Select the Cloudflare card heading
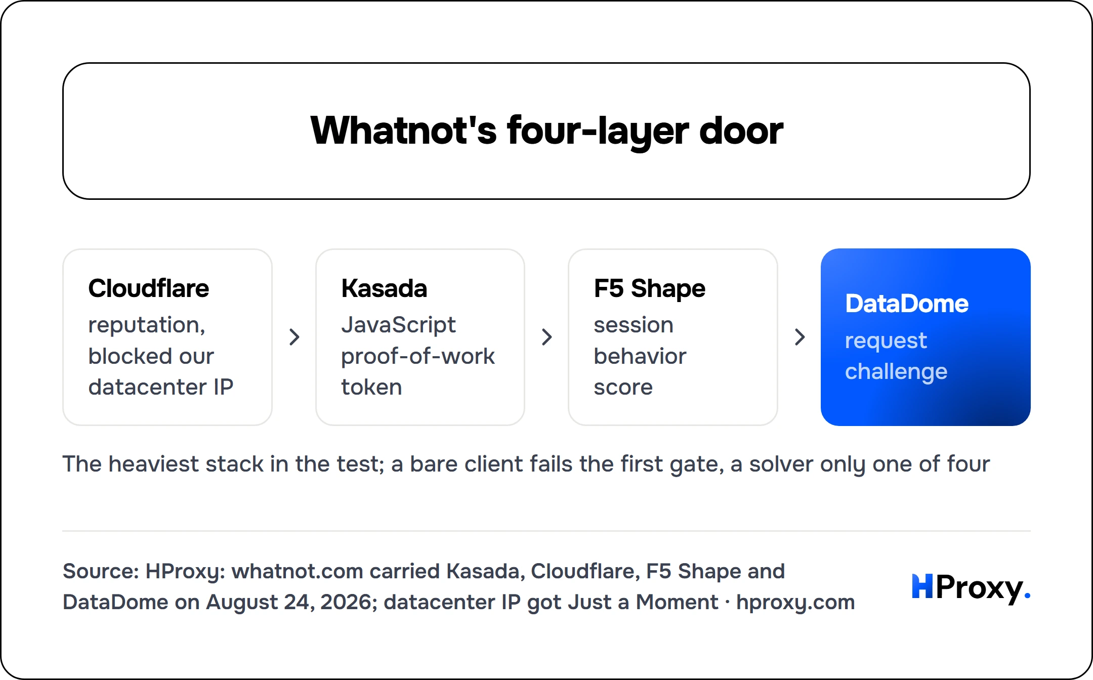The width and height of the screenshot is (1093, 680). (148, 288)
